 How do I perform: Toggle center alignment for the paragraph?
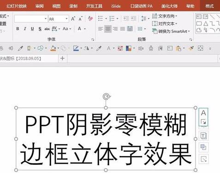[x=108, y=29]
